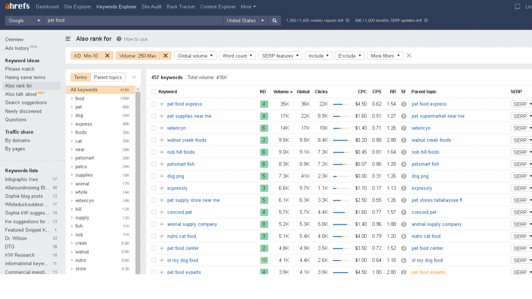Click the search magnifier button
This screenshot has height=299, width=532.
[274, 21]
